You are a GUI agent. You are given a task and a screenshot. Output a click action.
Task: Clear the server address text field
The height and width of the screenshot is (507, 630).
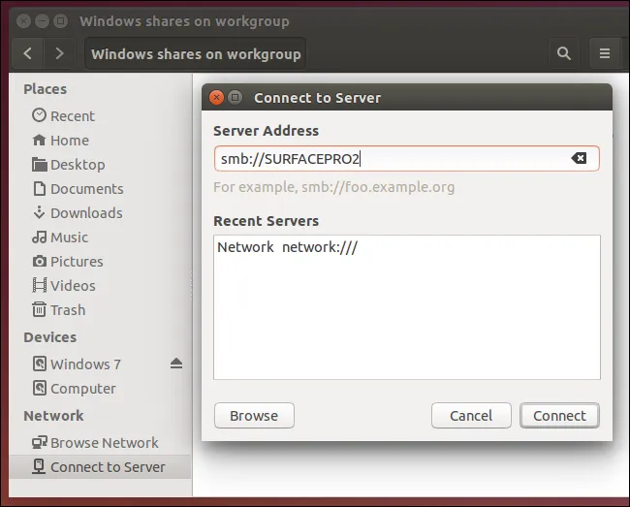pyautogui.click(x=579, y=158)
